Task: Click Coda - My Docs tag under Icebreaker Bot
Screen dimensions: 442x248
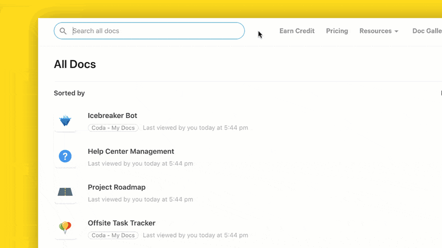Action: pyautogui.click(x=113, y=128)
